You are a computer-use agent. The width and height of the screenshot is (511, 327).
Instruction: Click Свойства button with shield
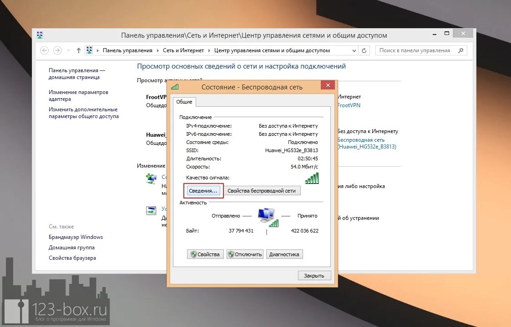pos(205,254)
